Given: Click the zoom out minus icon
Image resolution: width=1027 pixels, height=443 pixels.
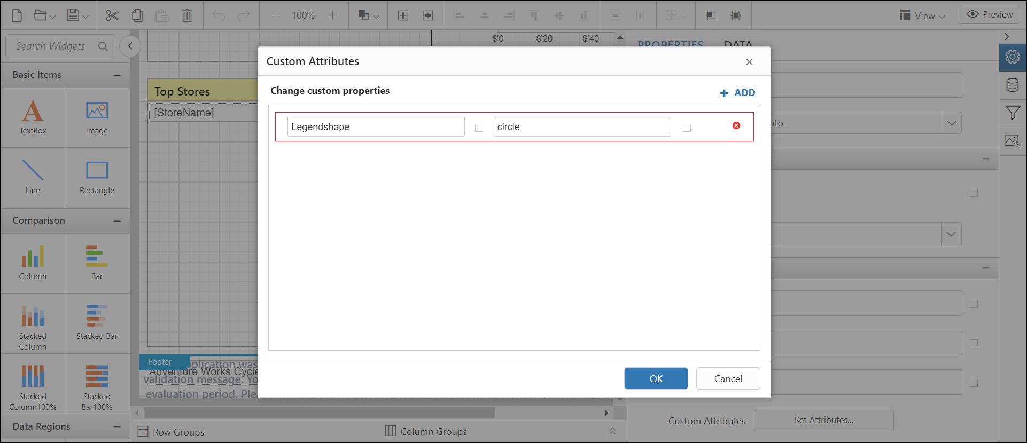Looking at the screenshot, I should (275, 15).
